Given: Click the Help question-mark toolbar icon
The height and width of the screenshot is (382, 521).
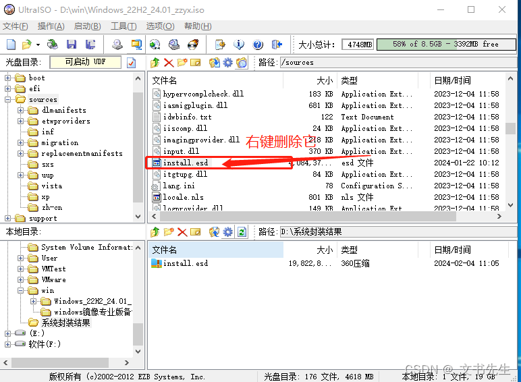Looking at the screenshot, I should pyautogui.click(x=258, y=44).
